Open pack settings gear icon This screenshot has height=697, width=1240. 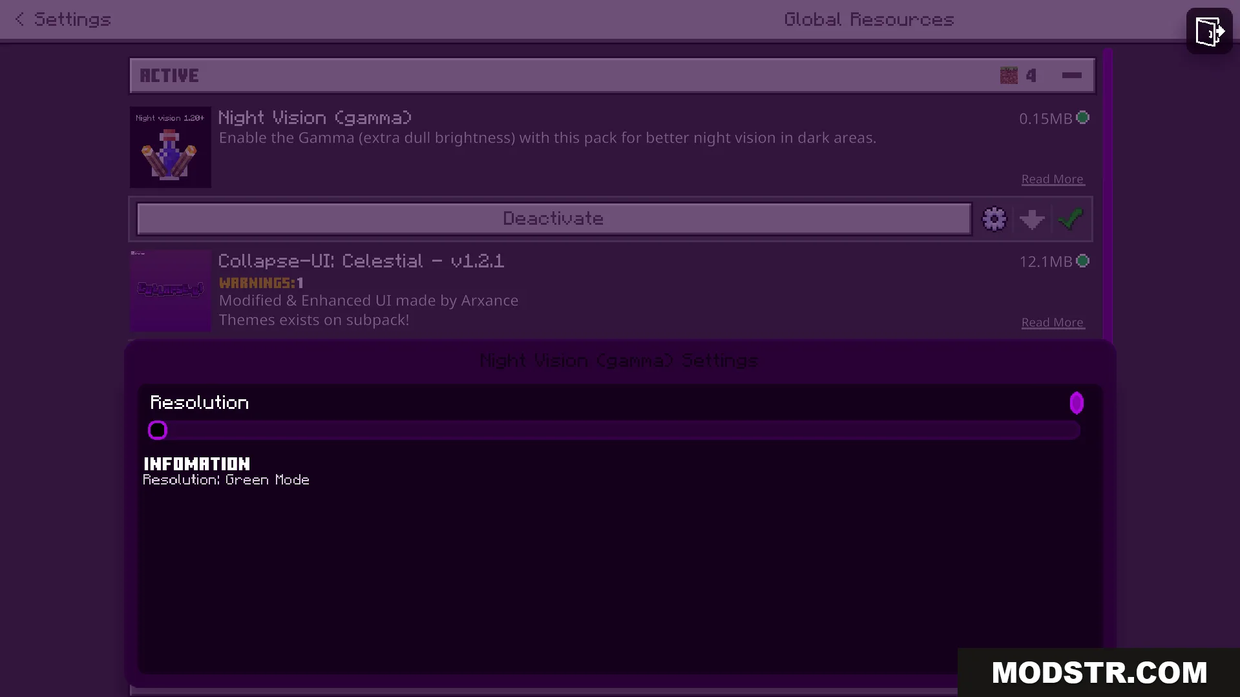[994, 219]
